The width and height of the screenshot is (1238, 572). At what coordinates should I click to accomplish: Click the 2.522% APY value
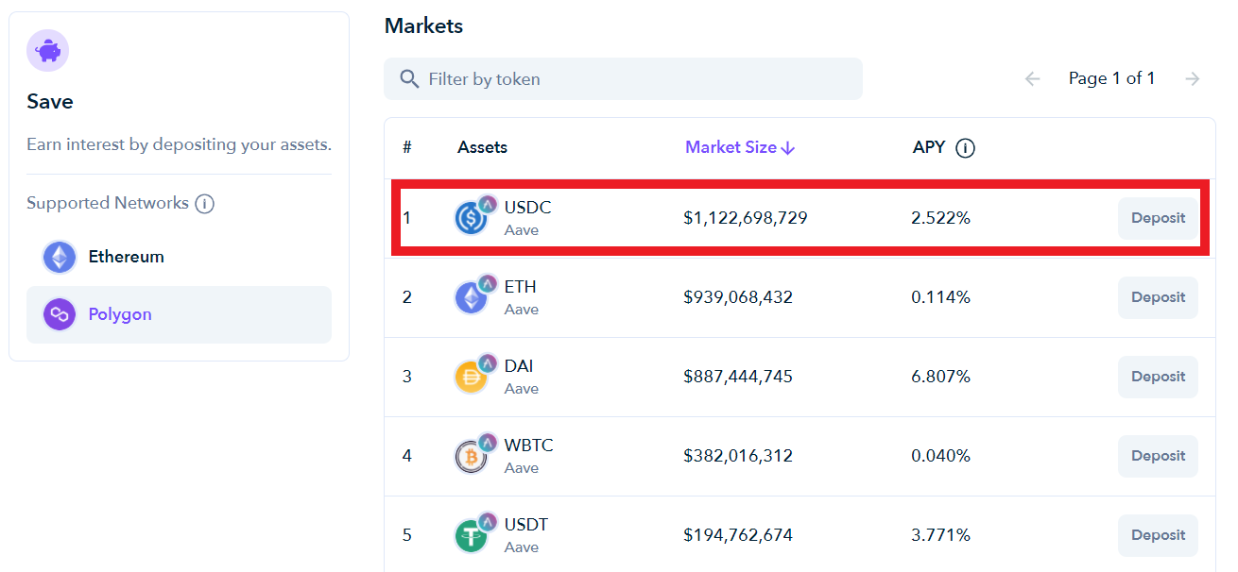point(940,218)
